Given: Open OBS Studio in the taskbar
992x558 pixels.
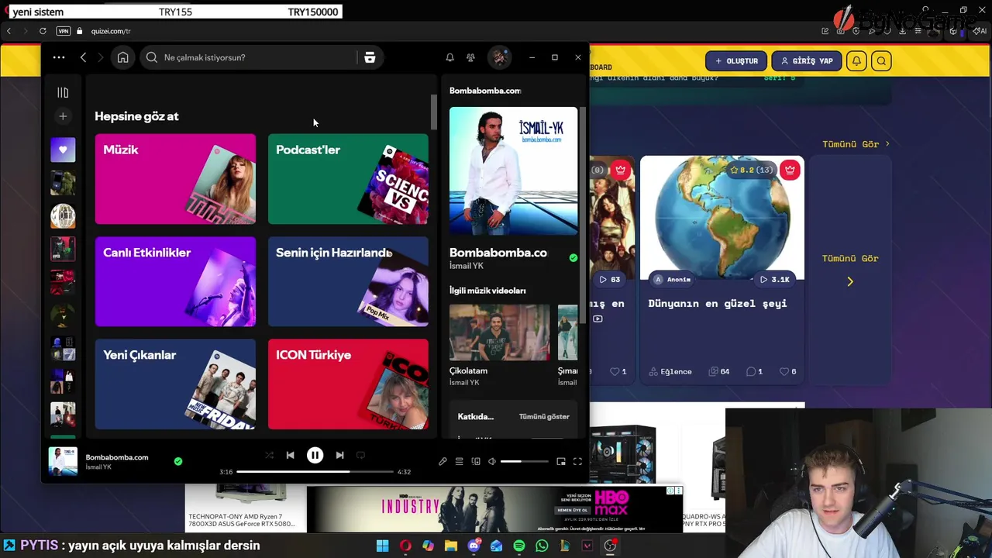Looking at the screenshot, I should coord(610,546).
